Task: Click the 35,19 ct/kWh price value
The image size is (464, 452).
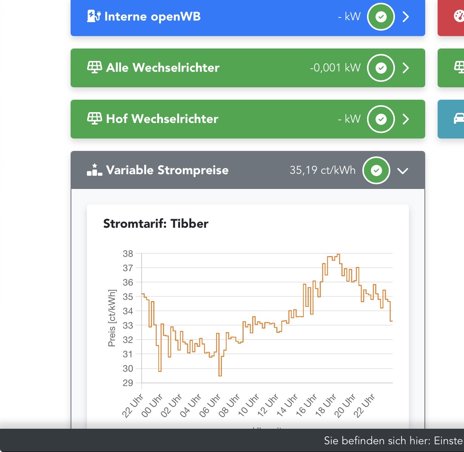Action: coord(322,170)
